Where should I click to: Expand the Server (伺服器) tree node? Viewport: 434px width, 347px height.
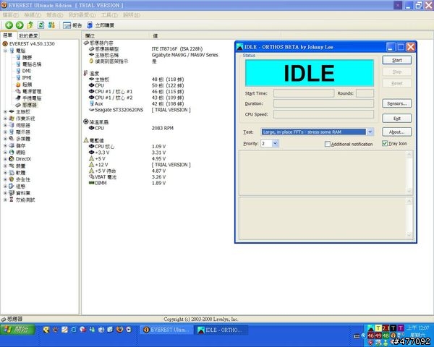click(x=5, y=125)
